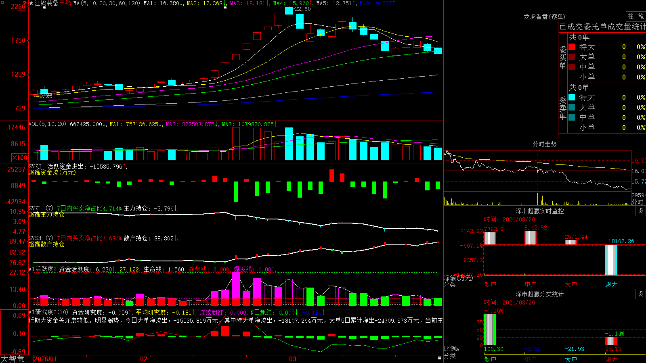Click the 龙虎看盘(逐单) panel title
The image size is (646, 363).
click(544, 17)
